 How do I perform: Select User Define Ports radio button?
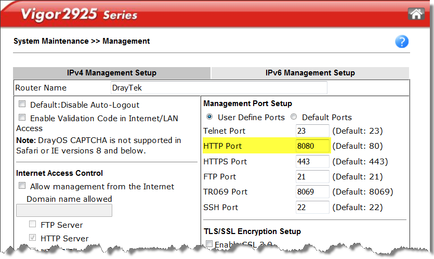tap(210, 117)
